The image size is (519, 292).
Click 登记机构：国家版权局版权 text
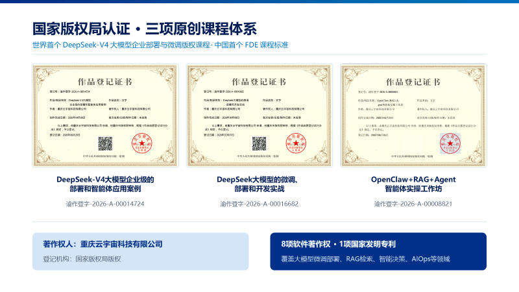pyautogui.click(x=82, y=259)
